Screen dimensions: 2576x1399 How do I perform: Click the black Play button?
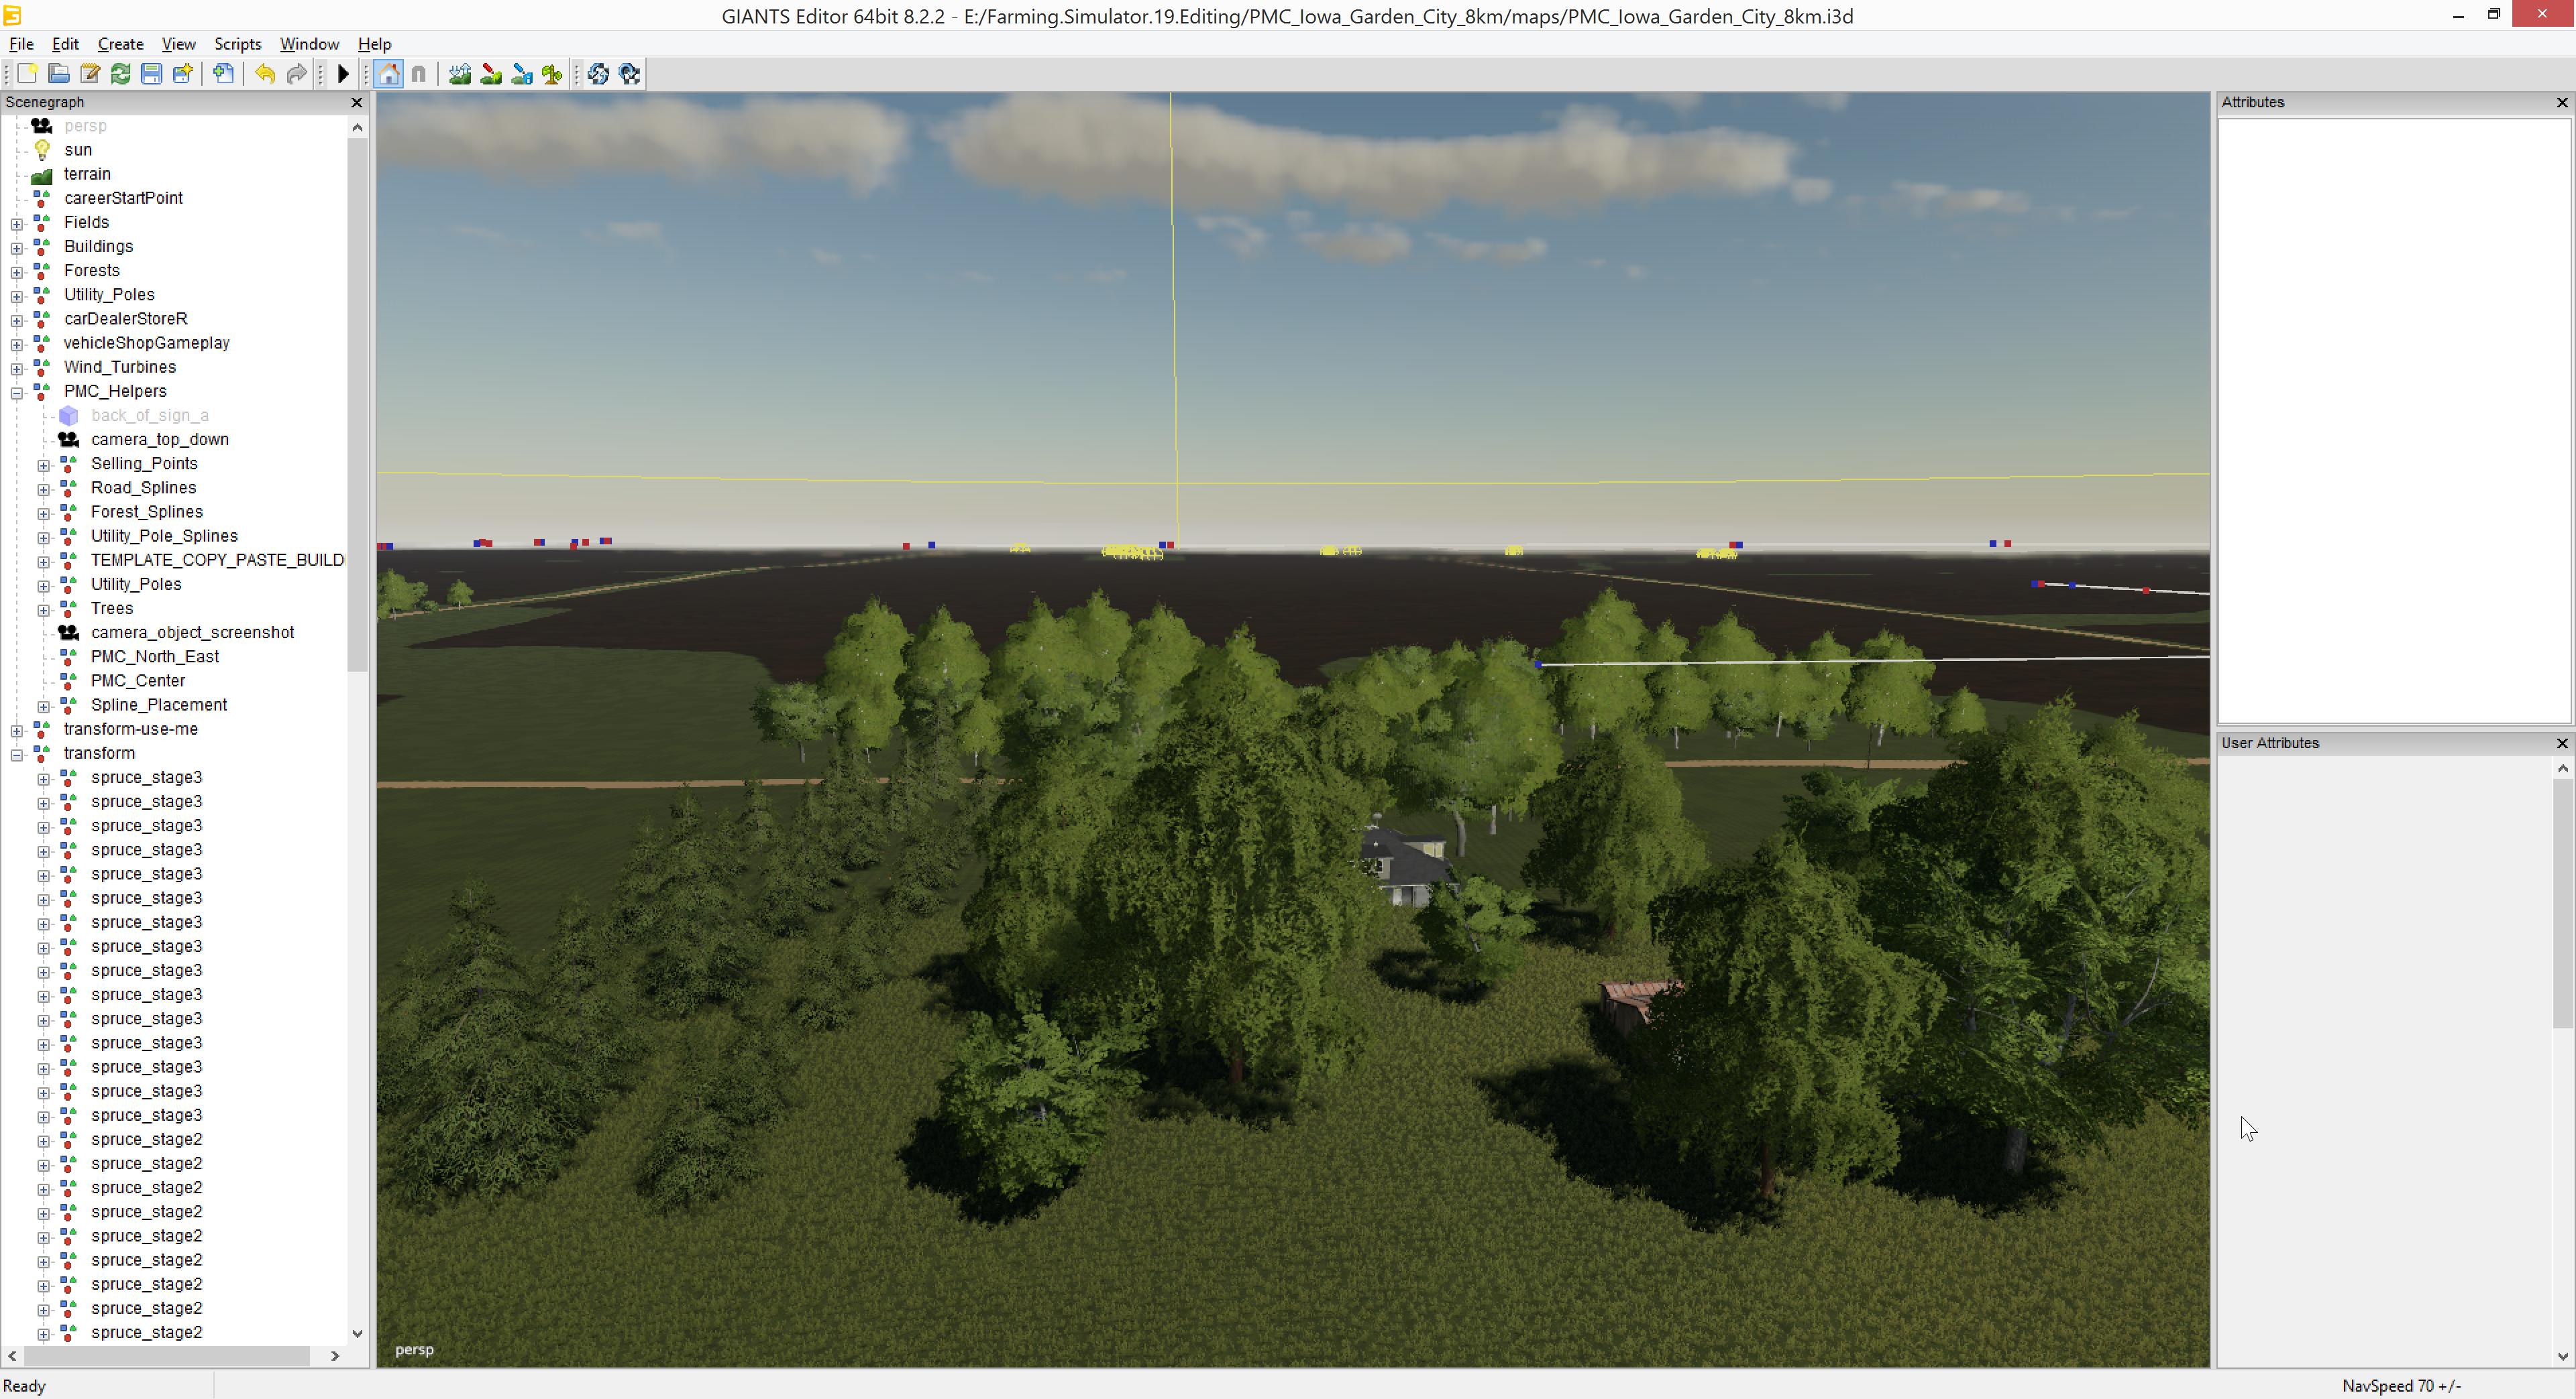[x=343, y=74]
